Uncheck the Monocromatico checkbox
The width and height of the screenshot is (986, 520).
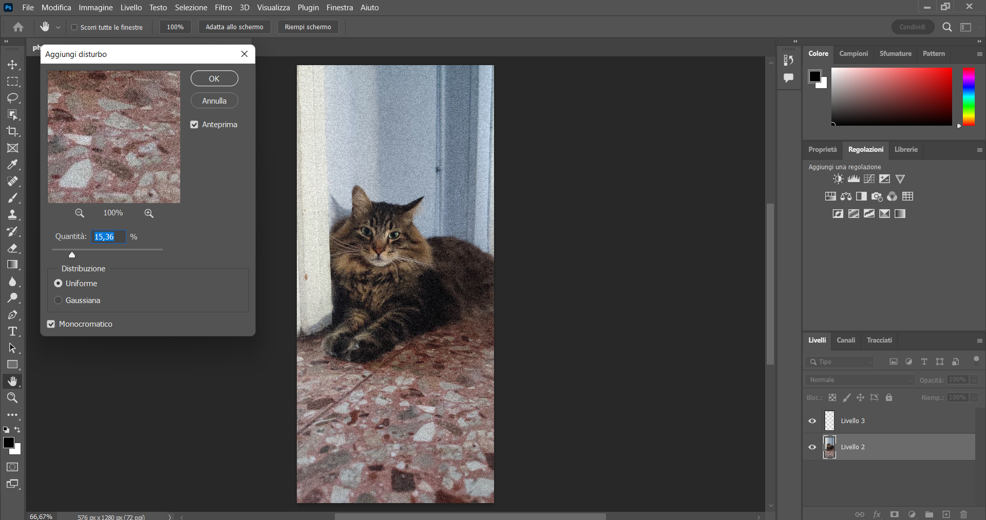tap(50, 324)
